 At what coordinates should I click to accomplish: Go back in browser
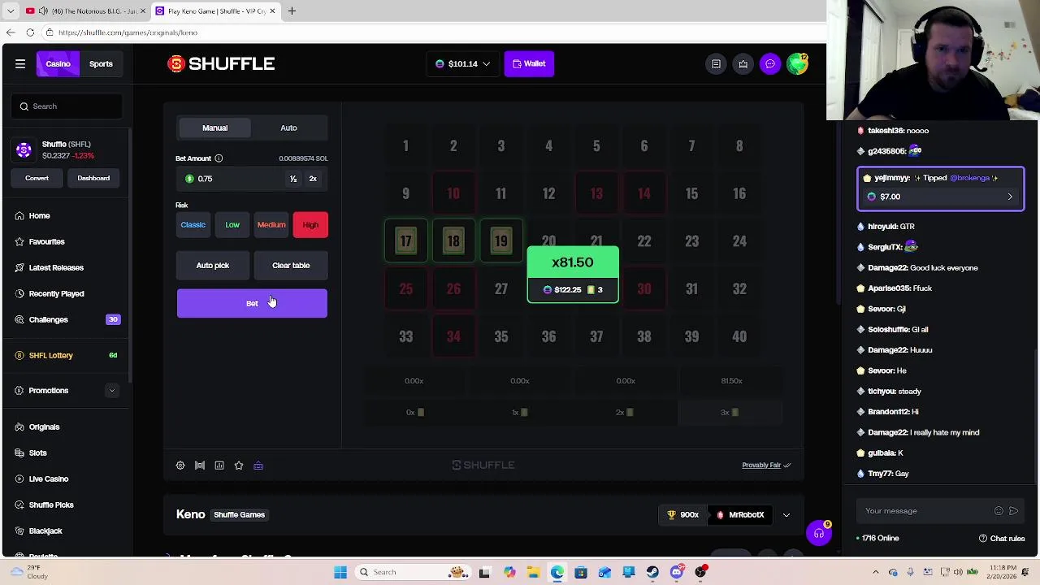click(x=10, y=32)
